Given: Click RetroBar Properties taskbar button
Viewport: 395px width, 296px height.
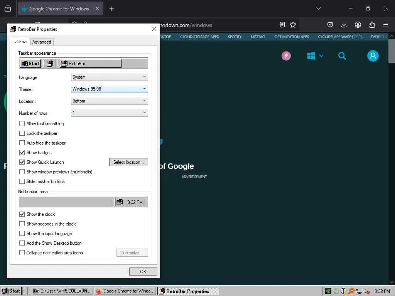Looking at the screenshot, I should pos(188,291).
